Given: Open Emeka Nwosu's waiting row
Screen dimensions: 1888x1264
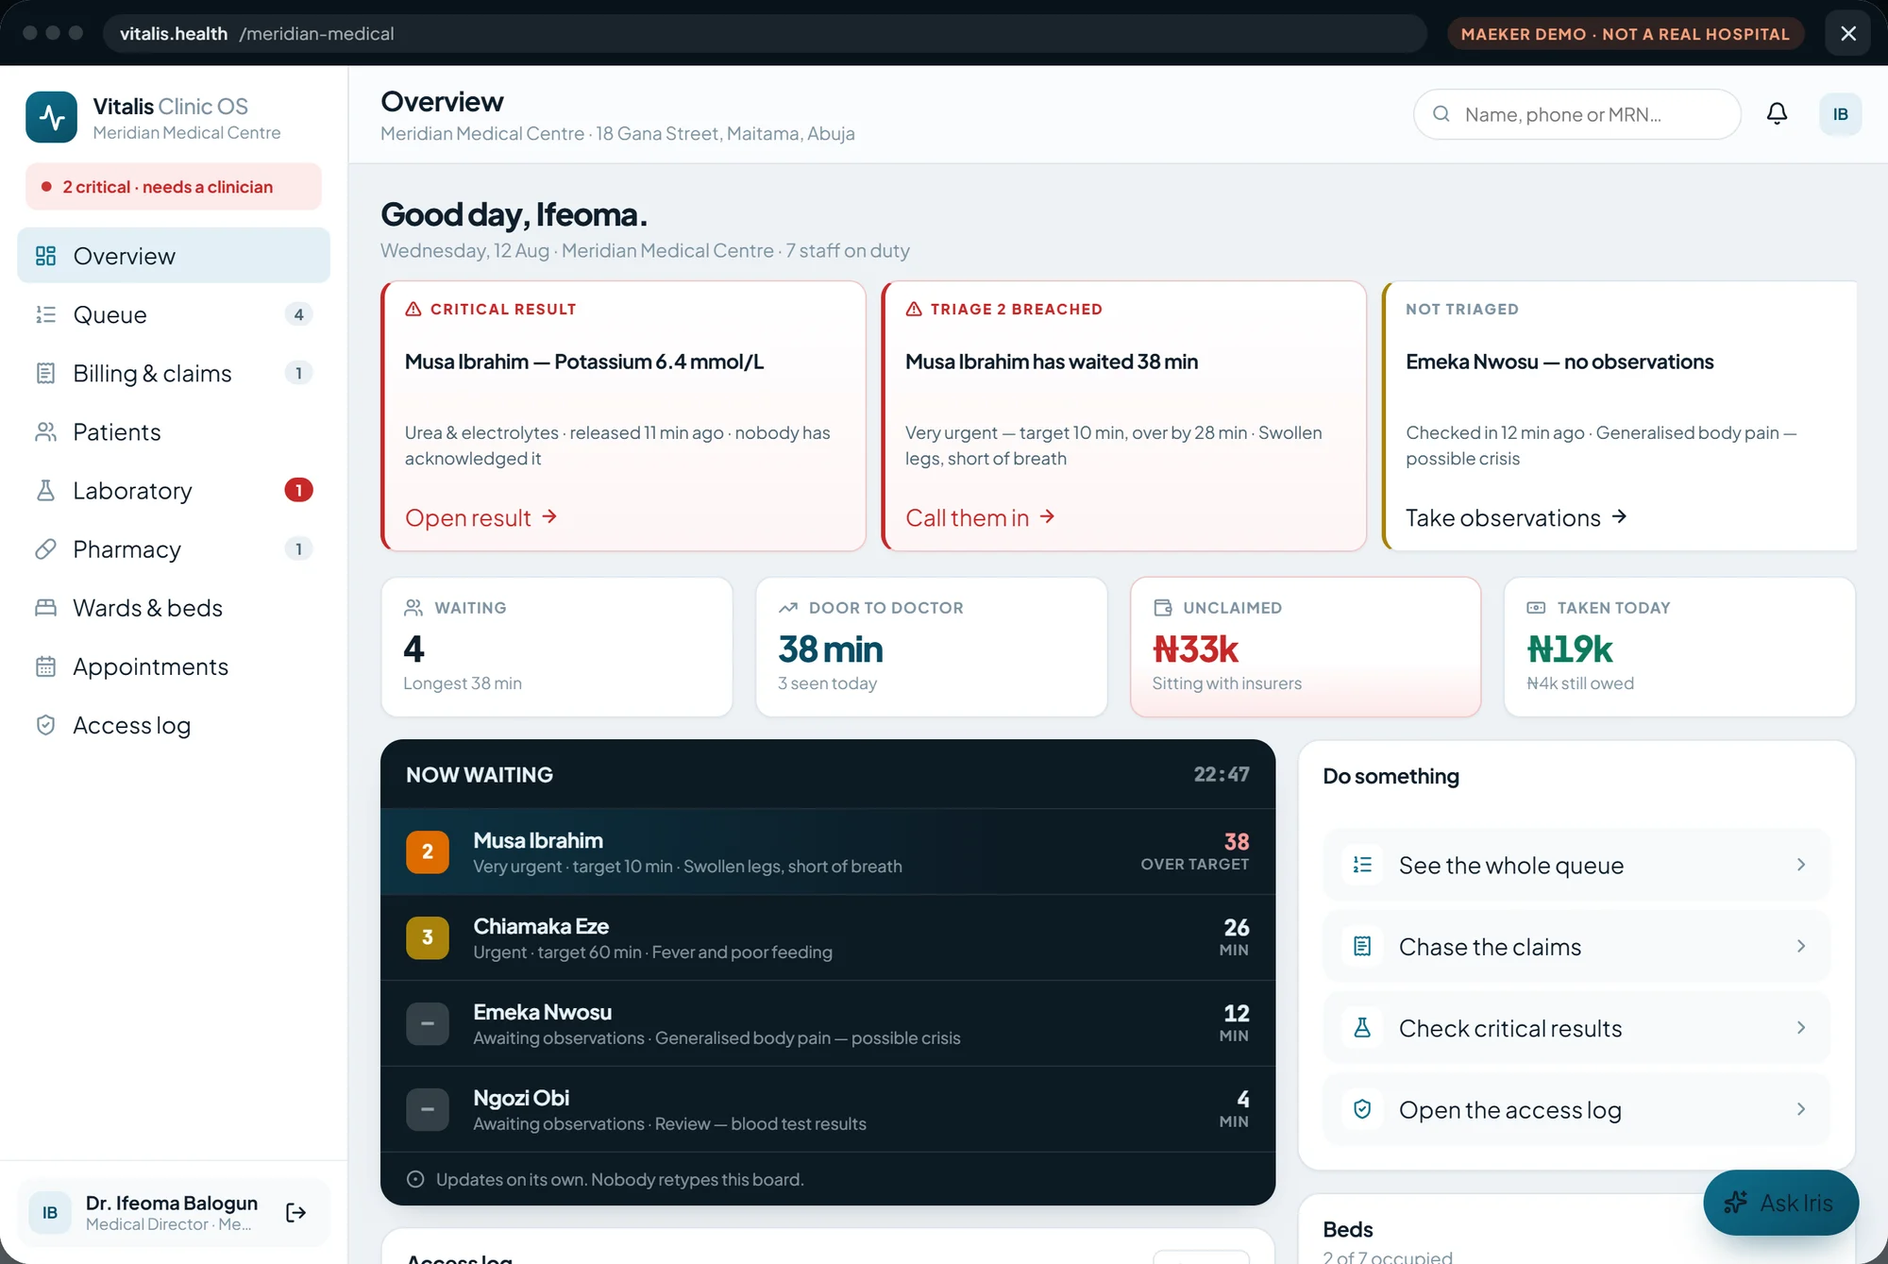Looking at the screenshot, I should (x=828, y=1023).
